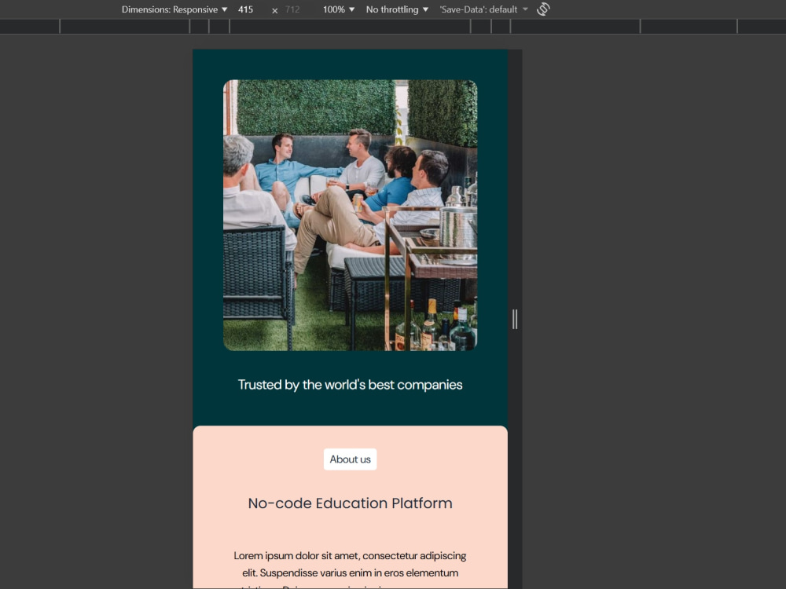Click the 'Lorem ipsum dolor sit amet' paragraph

350,571
